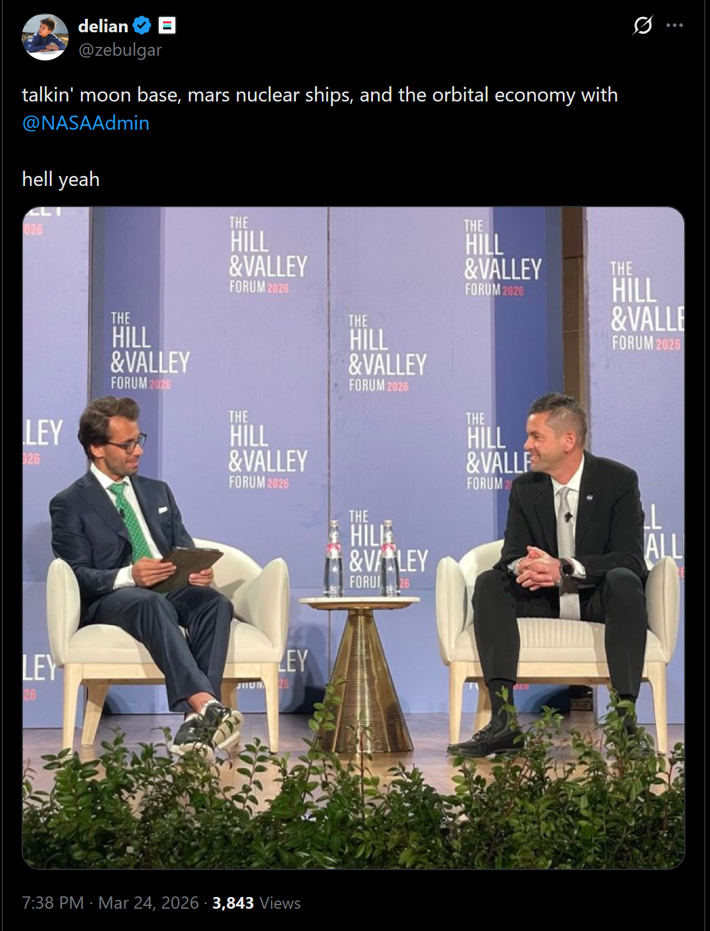
Task: Click the Grok explain icon
Action: 643,25
